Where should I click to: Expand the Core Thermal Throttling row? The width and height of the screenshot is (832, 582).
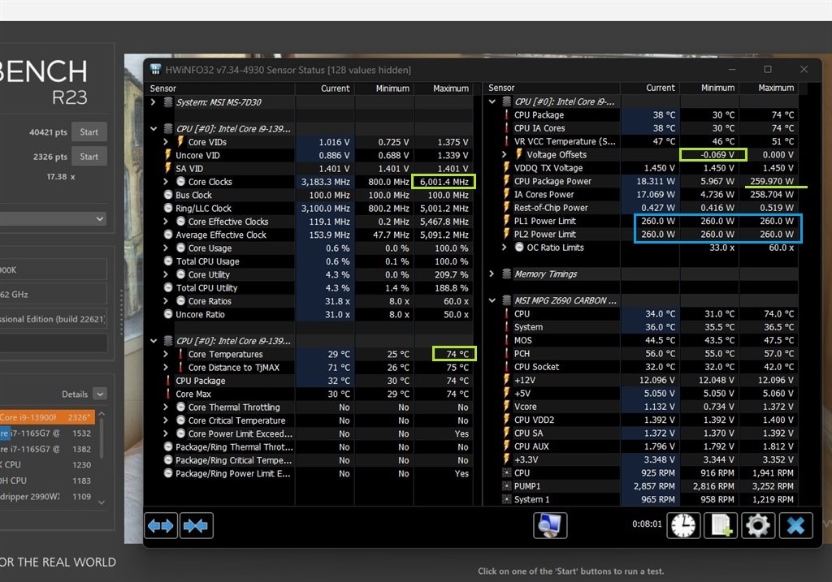(x=166, y=407)
